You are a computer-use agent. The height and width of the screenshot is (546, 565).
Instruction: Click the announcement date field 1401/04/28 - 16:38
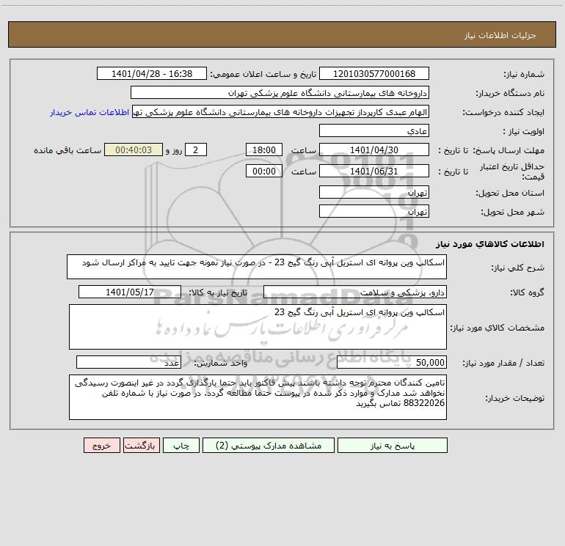click(152, 73)
